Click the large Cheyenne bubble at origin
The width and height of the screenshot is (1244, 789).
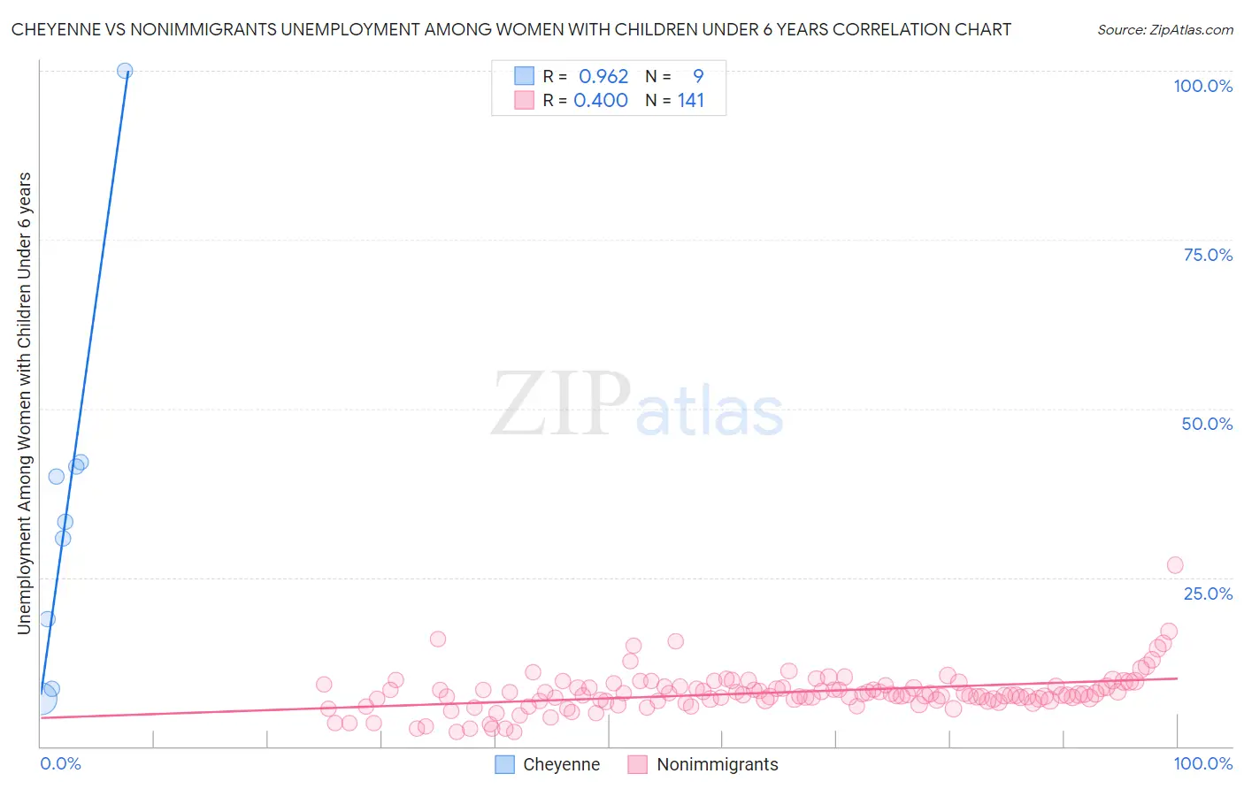point(40,699)
